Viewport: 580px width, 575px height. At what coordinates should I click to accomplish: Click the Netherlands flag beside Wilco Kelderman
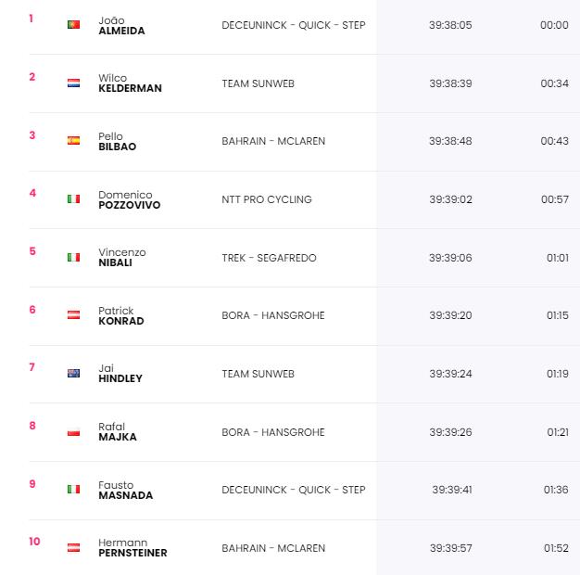click(73, 83)
